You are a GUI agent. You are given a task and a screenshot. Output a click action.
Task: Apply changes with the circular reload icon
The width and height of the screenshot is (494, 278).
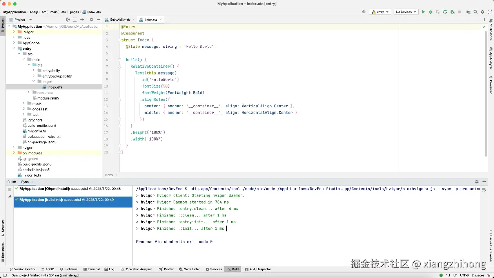445,12
